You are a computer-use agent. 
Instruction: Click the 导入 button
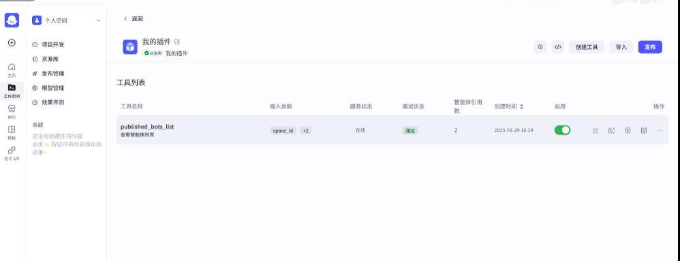pos(621,47)
